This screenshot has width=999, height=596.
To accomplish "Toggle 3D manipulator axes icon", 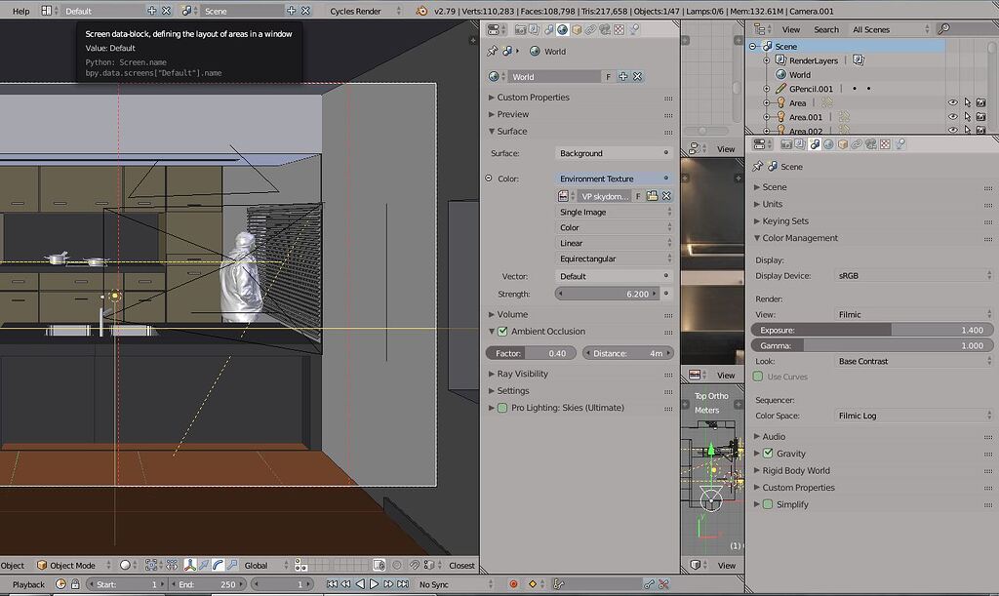I will [x=190, y=565].
